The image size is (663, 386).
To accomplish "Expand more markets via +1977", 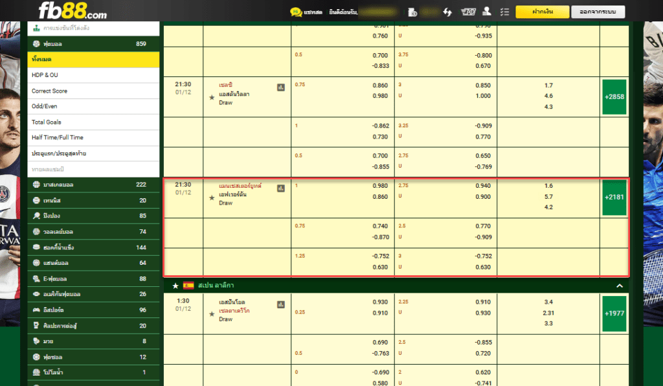I will click(614, 313).
